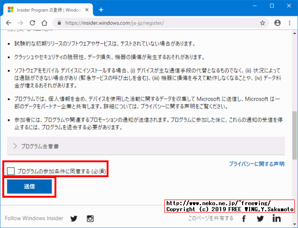Viewport: 298px width, 228px height.
Task: Minimize the browser window
Action: (x=255, y=6)
